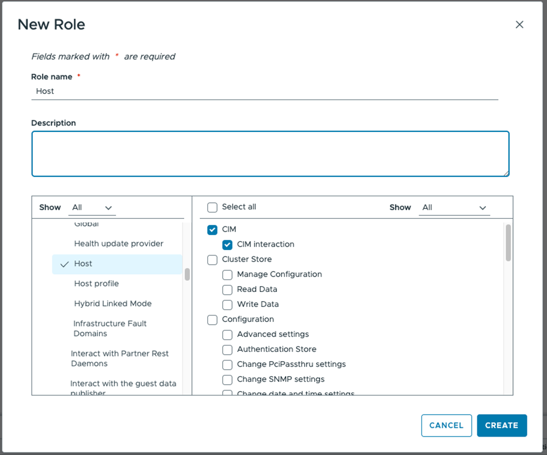The height and width of the screenshot is (455, 547).
Task: Tick Change PciPassthru settings checkbox
Action: [x=227, y=365]
